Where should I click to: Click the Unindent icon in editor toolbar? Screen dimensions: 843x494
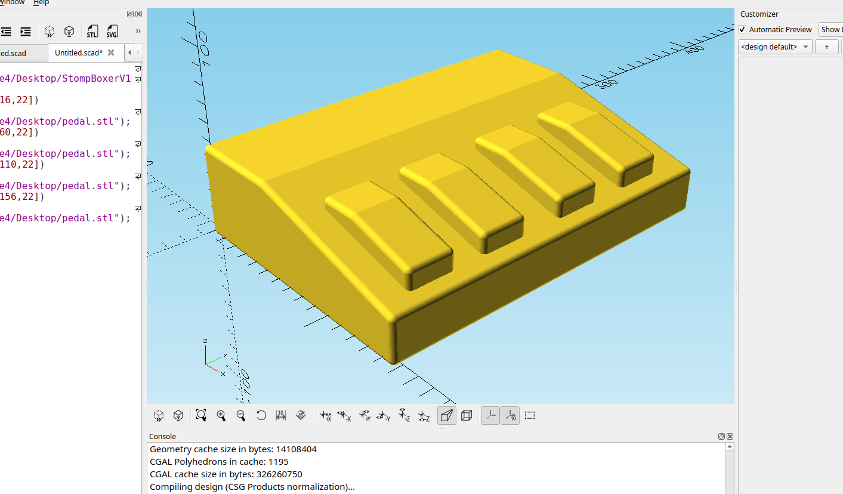tap(6, 31)
